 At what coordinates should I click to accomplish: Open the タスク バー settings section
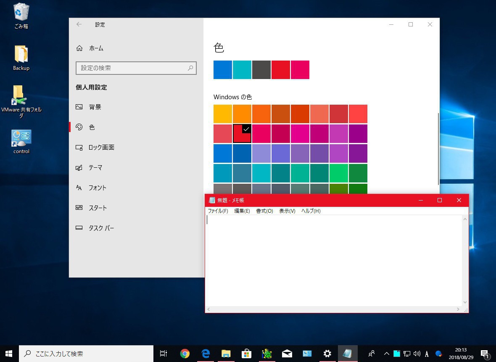tap(101, 228)
